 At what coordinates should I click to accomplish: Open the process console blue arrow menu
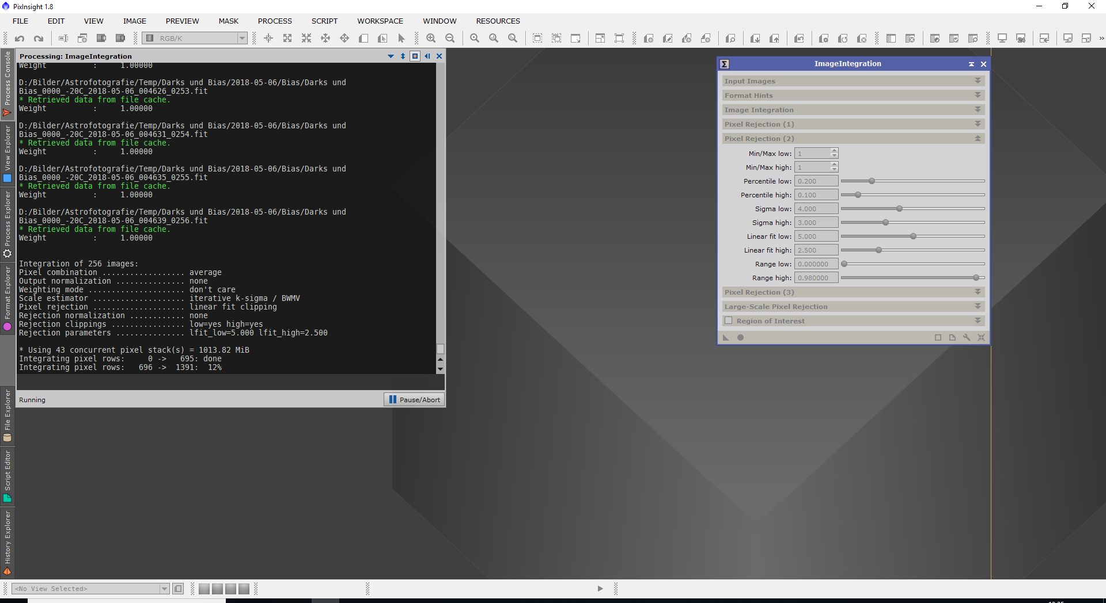point(391,56)
